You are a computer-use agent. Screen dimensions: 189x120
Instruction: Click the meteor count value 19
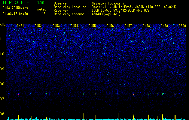44,14
